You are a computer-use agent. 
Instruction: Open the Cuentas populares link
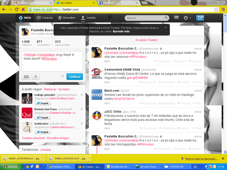33,138
